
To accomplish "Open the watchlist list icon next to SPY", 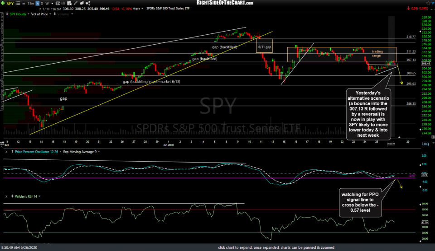I will click(18, 3).
